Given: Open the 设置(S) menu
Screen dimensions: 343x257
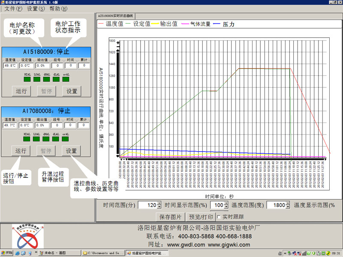Looking at the screenshot, I should pos(35,9).
